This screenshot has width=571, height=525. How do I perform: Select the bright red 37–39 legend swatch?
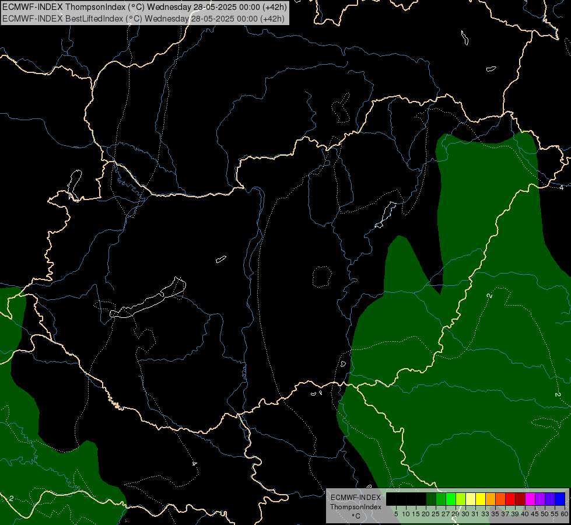510,499
